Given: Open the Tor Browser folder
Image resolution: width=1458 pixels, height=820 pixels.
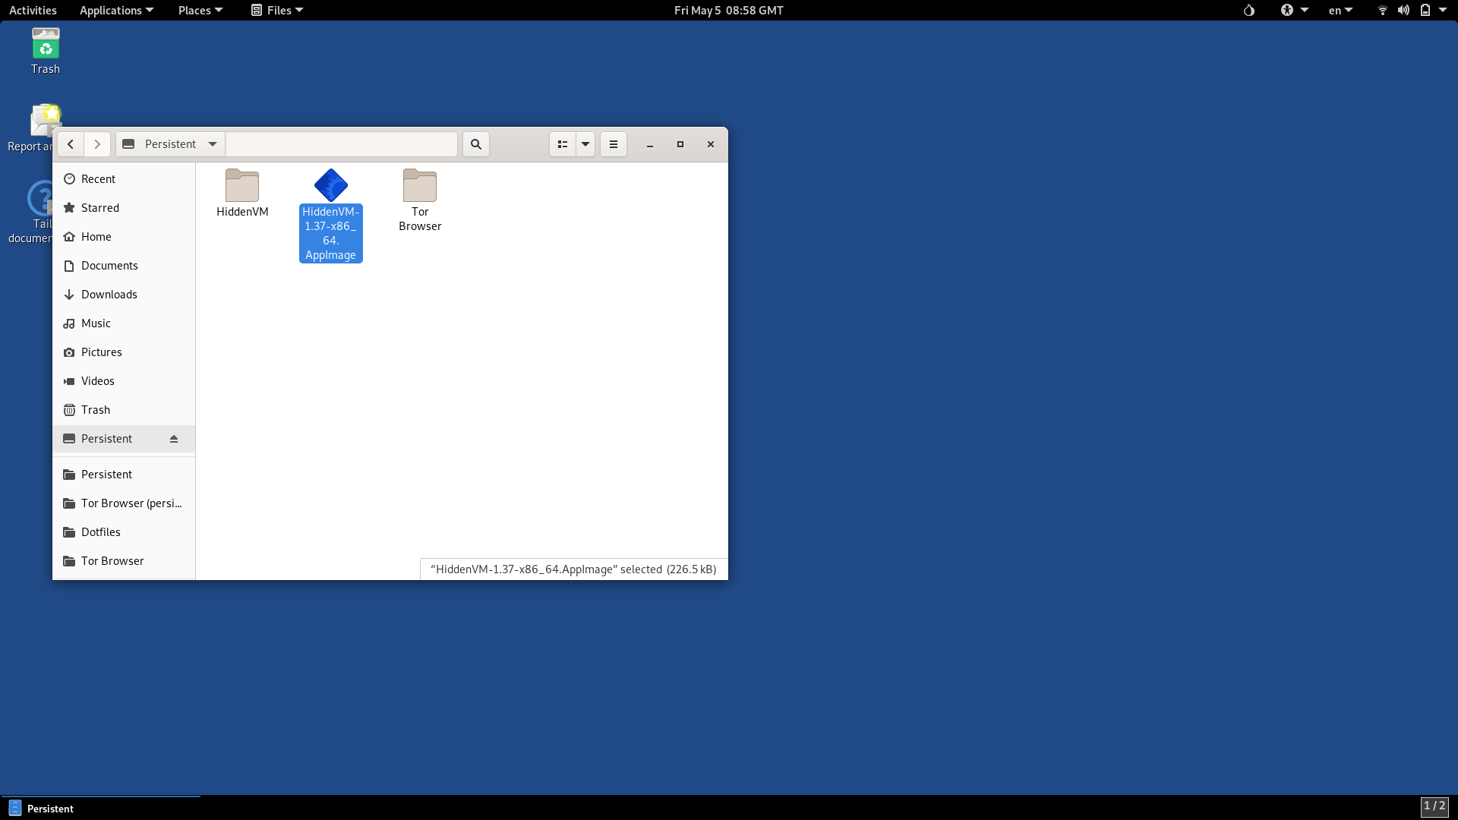Looking at the screenshot, I should pos(420,187).
